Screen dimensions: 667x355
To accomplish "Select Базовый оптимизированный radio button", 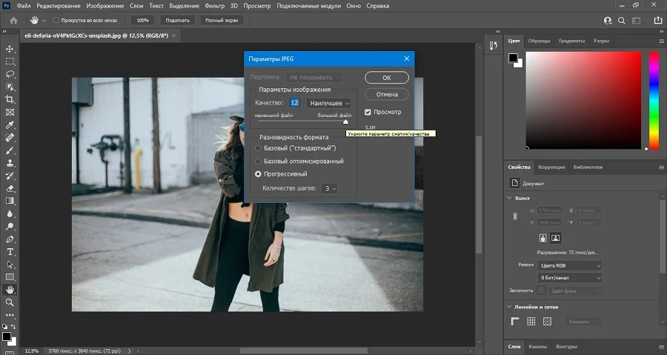I will point(258,161).
